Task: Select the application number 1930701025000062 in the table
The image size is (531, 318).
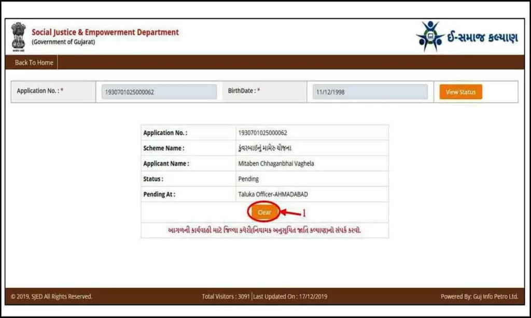Action: (x=264, y=132)
